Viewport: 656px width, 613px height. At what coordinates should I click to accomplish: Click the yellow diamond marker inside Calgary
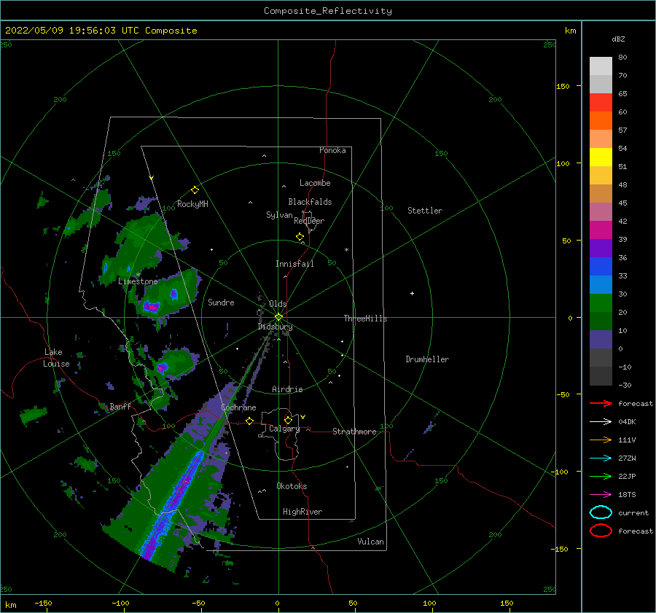coord(288,420)
